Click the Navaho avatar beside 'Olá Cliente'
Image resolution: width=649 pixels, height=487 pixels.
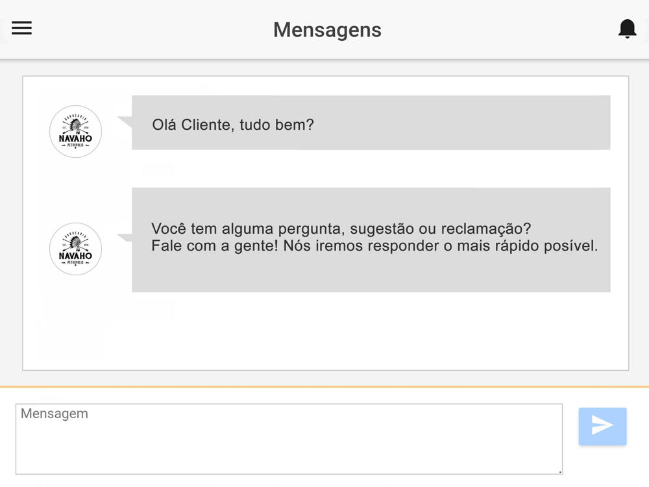75,131
